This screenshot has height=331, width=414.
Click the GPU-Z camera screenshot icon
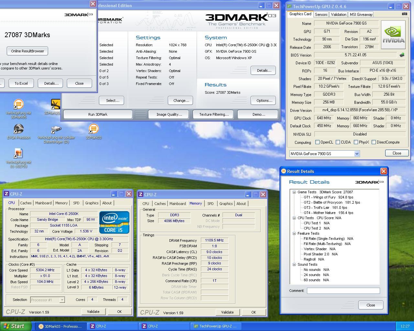tap(404, 14)
